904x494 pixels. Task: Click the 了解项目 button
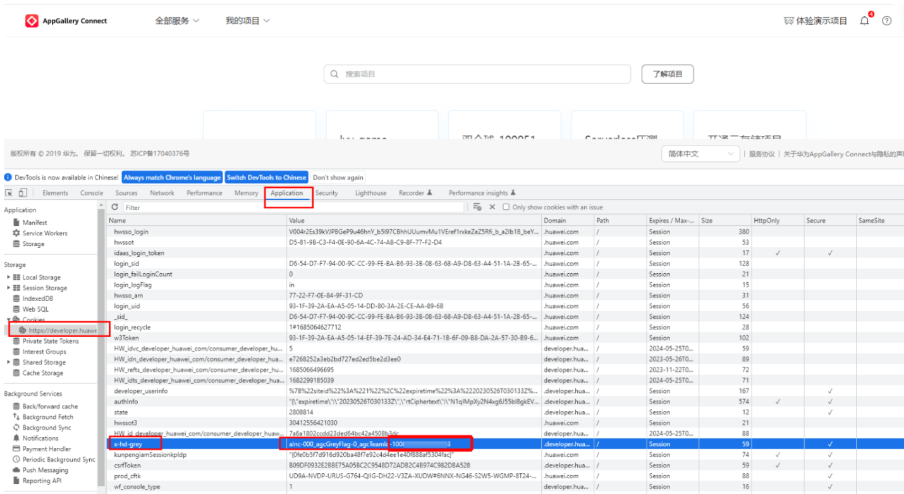point(668,74)
